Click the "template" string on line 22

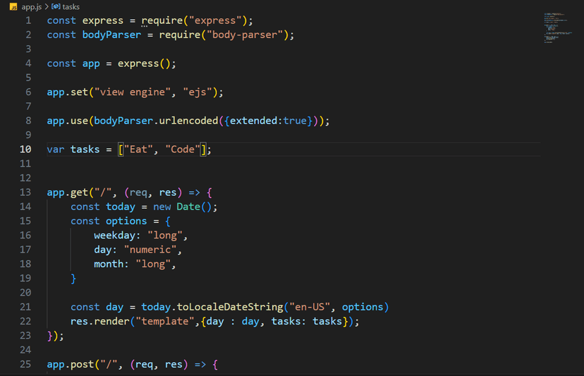[x=165, y=321]
